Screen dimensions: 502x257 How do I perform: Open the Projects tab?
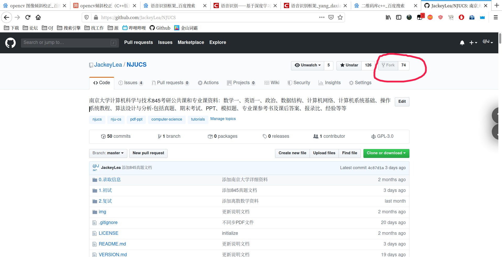241,83
